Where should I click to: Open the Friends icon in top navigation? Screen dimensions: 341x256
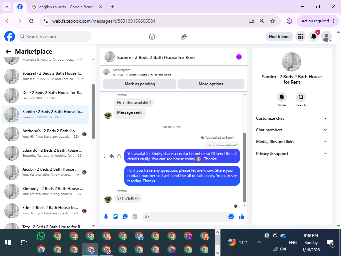184,37
